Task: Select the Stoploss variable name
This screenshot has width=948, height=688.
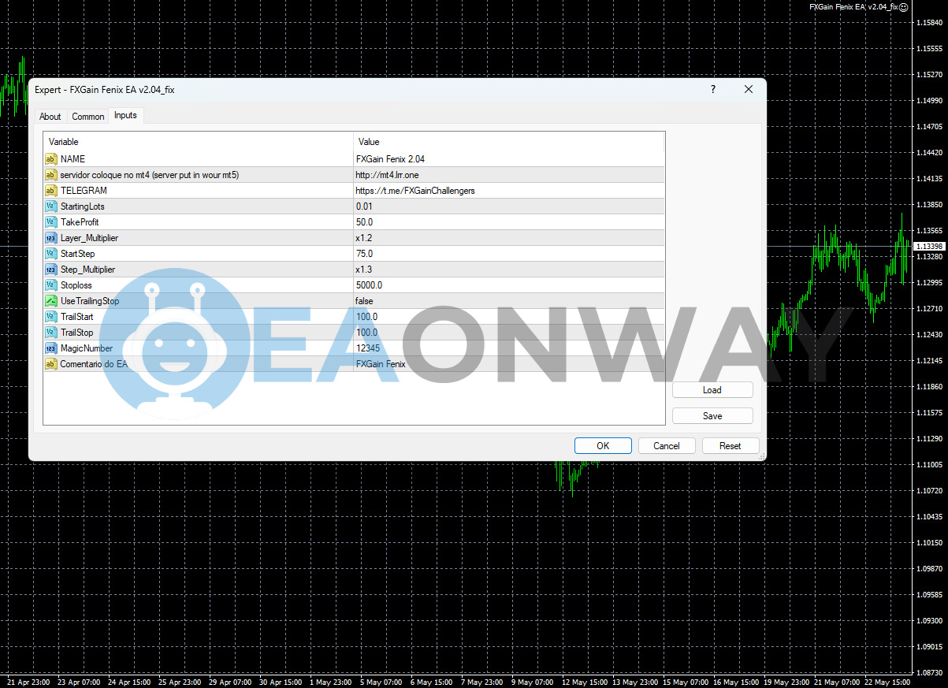Action: click(78, 285)
